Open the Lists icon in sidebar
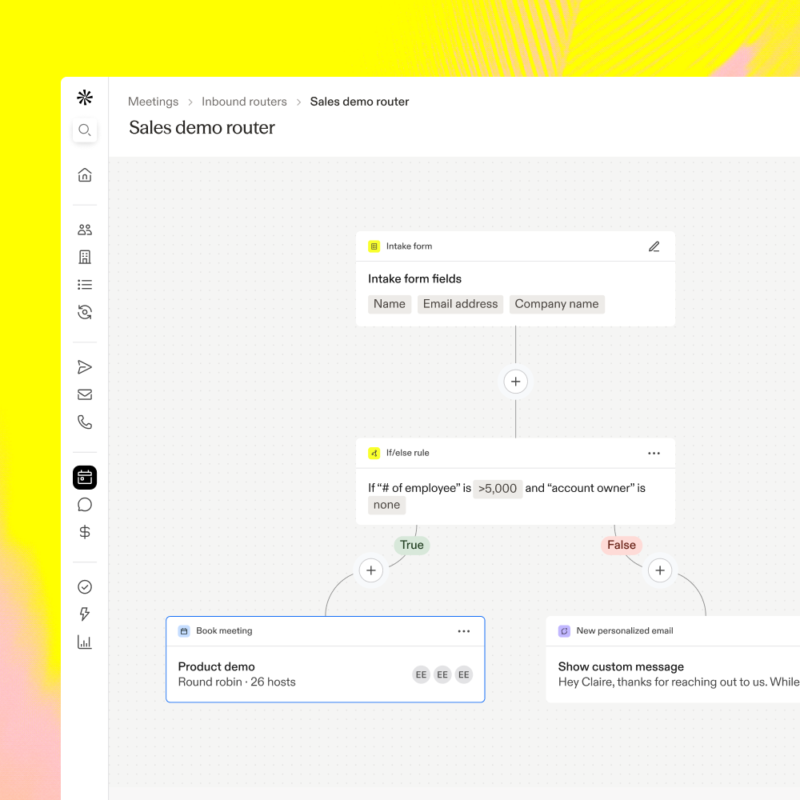800x800 pixels. [85, 285]
